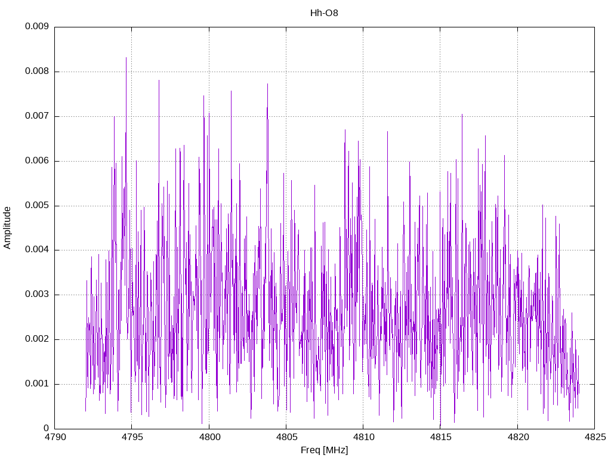The width and height of the screenshot is (611, 458).
Task: Click the 0.008 y-axis tick label
Action: [37, 72]
